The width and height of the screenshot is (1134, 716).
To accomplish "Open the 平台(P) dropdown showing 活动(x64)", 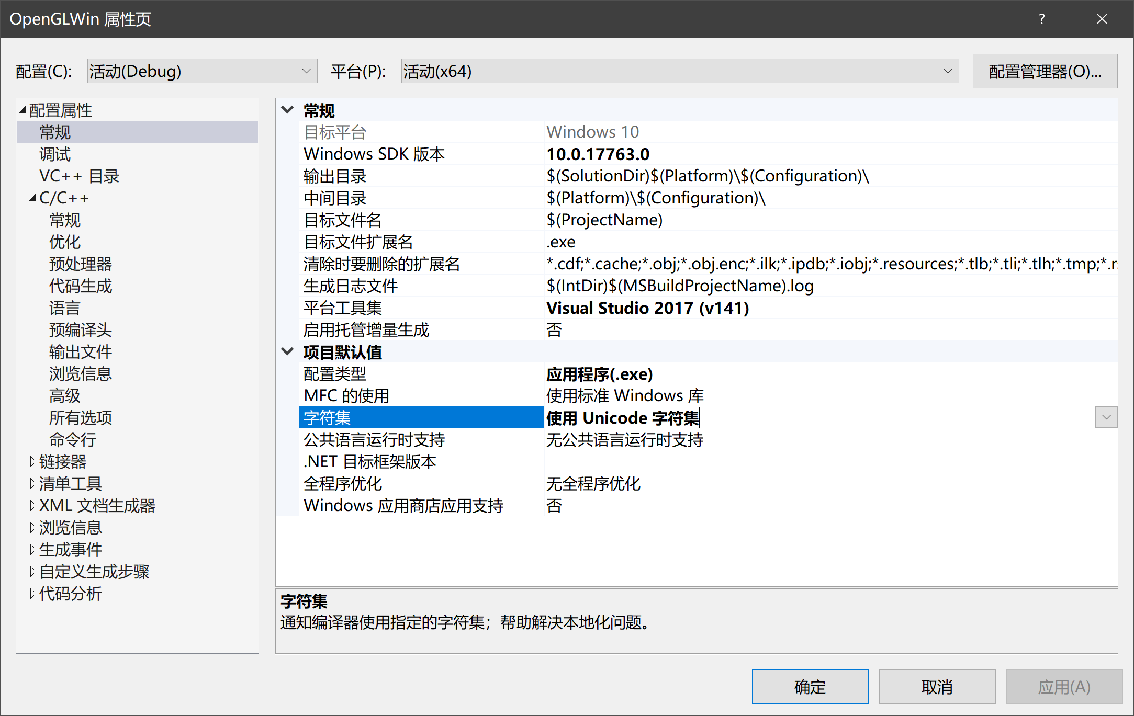I will coord(947,71).
